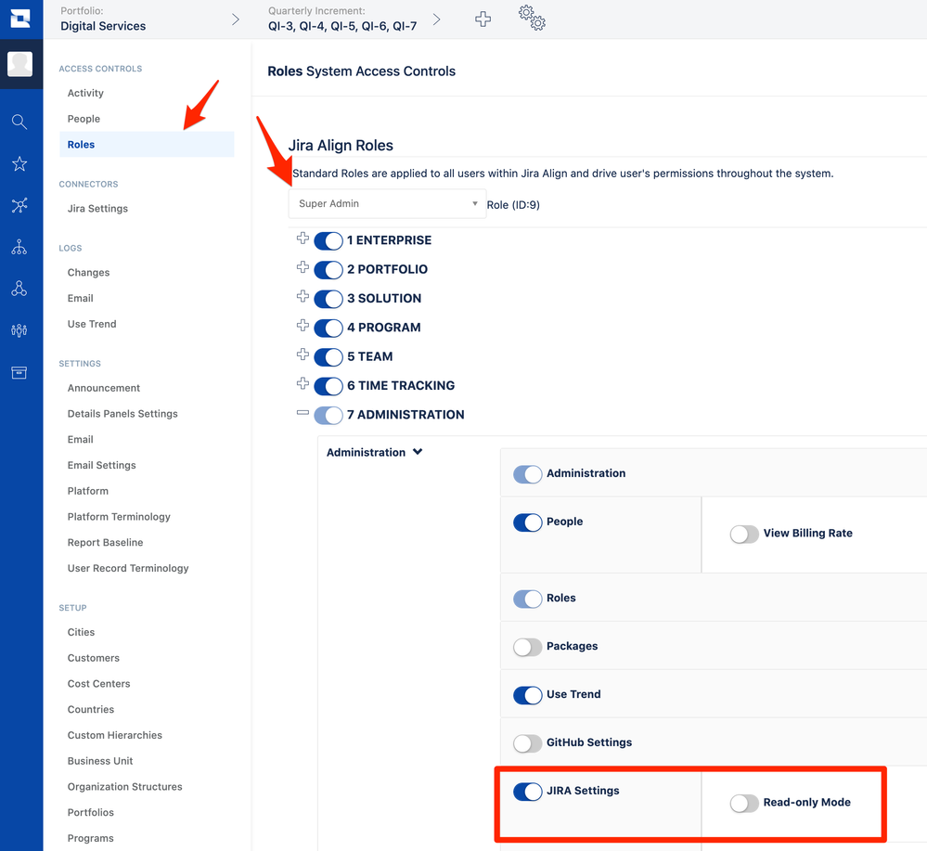Viewport: 927px width, 851px height.
Task: Open the three-circle cluster icon in sidebar
Action: (x=19, y=289)
